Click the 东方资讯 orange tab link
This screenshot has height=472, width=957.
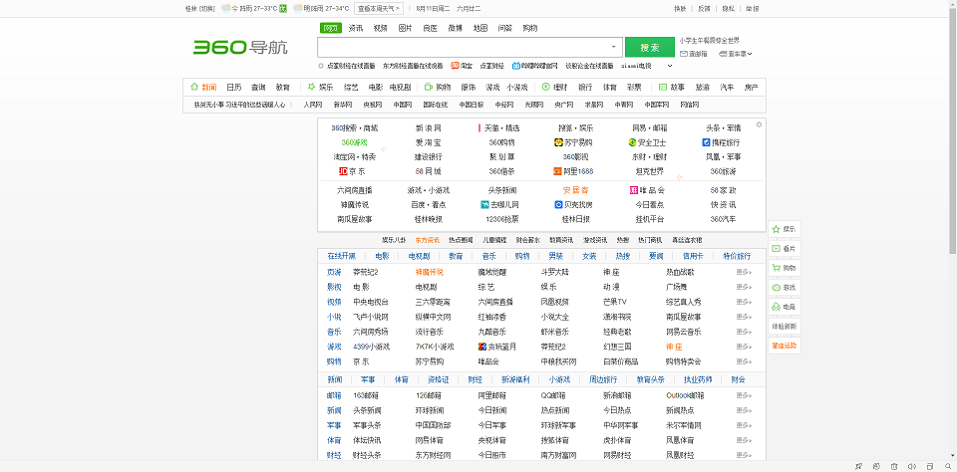(428, 240)
